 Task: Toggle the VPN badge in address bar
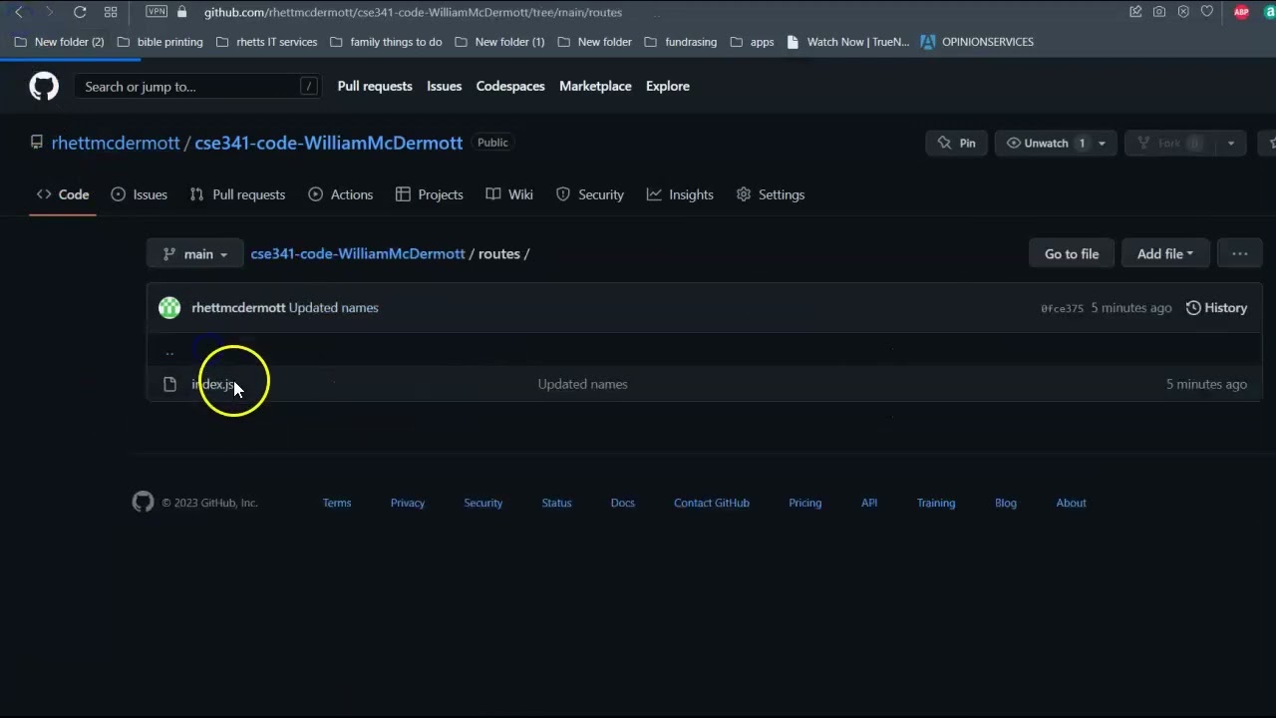[157, 12]
